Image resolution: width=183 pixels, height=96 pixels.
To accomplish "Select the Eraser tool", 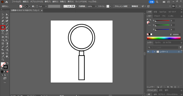I will pyautogui.click(x=7, y=31).
